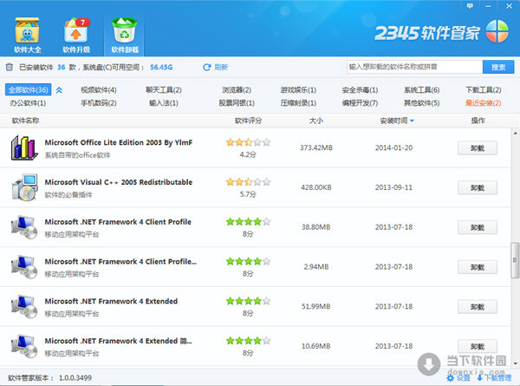Collapse the category list with double chevron

pos(59,90)
